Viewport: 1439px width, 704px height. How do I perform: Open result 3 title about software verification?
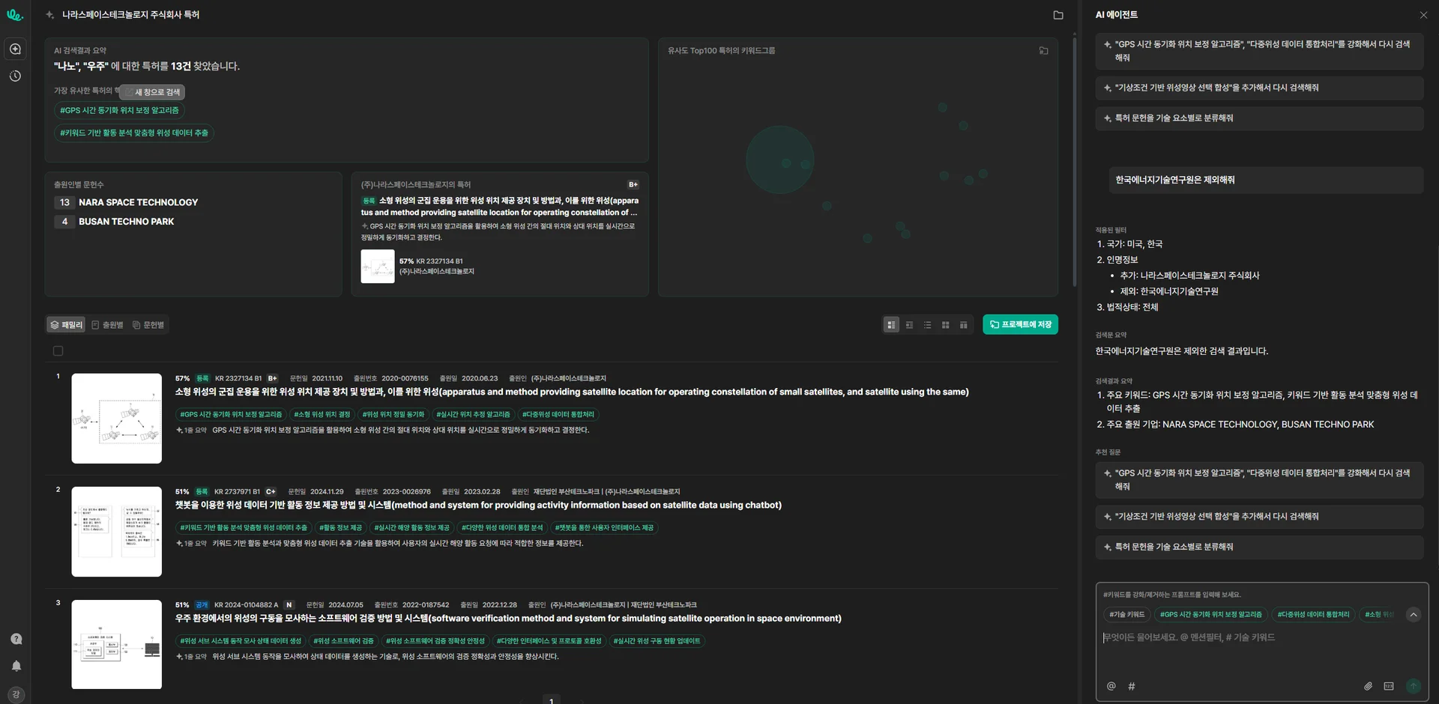(508, 619)
